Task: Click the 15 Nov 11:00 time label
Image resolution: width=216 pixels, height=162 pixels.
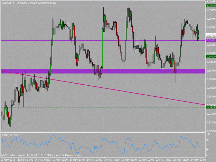Action: point(26,160)
